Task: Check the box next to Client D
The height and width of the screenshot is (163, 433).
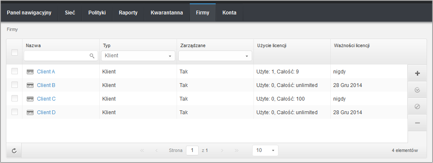Action: 14,112
